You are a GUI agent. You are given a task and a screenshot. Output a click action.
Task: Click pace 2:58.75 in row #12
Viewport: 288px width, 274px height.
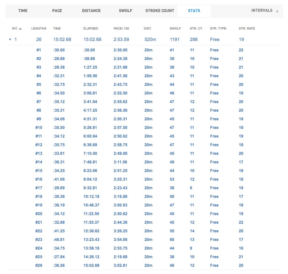point(120,145)
